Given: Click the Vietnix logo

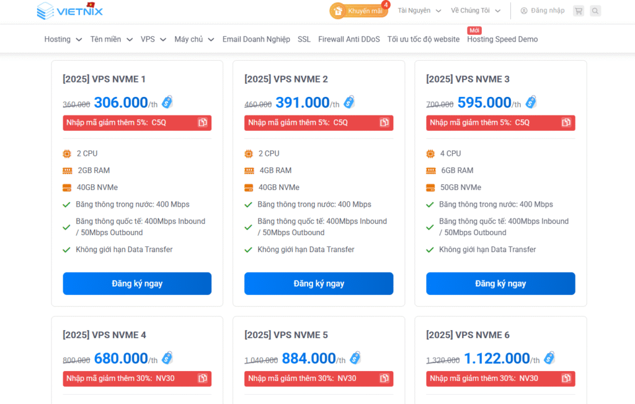Looking at the screenshot, I should coord(69,11).
